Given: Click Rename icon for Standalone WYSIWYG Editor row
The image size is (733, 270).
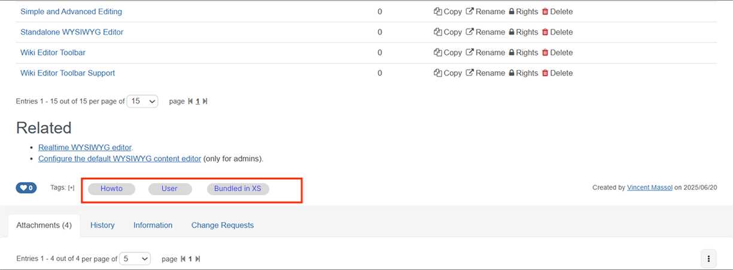Looking at the screenshot, I should pos(470,32).
